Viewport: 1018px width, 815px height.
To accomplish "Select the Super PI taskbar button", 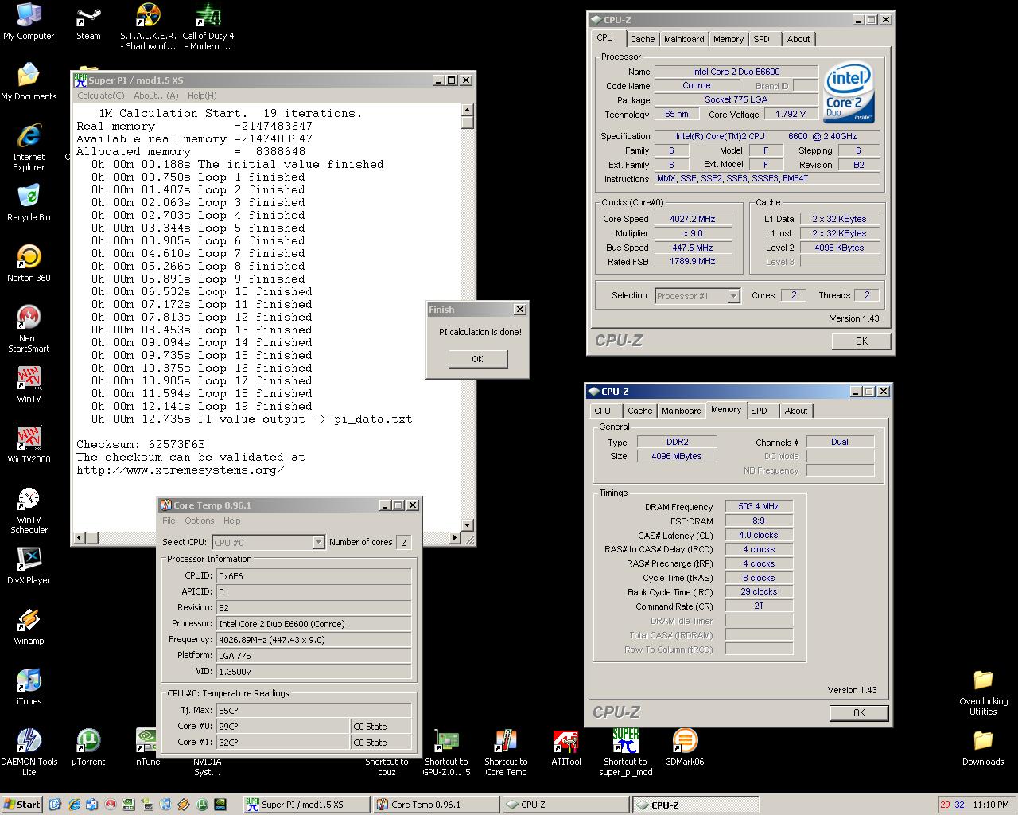I will (306, 805).
